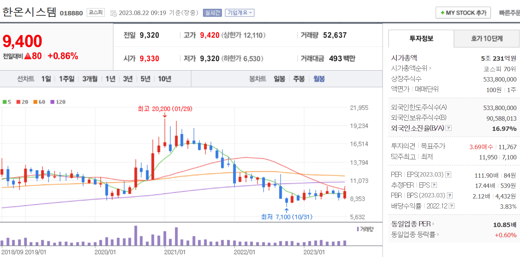520x257 pixels.
Task: Click the tallest volume bar in mid-2020
Action: (136, 236)
